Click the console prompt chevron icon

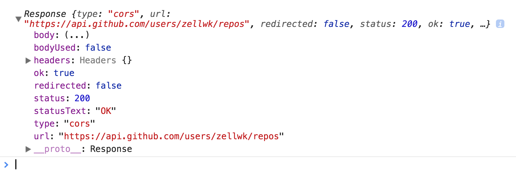point(6,165)
